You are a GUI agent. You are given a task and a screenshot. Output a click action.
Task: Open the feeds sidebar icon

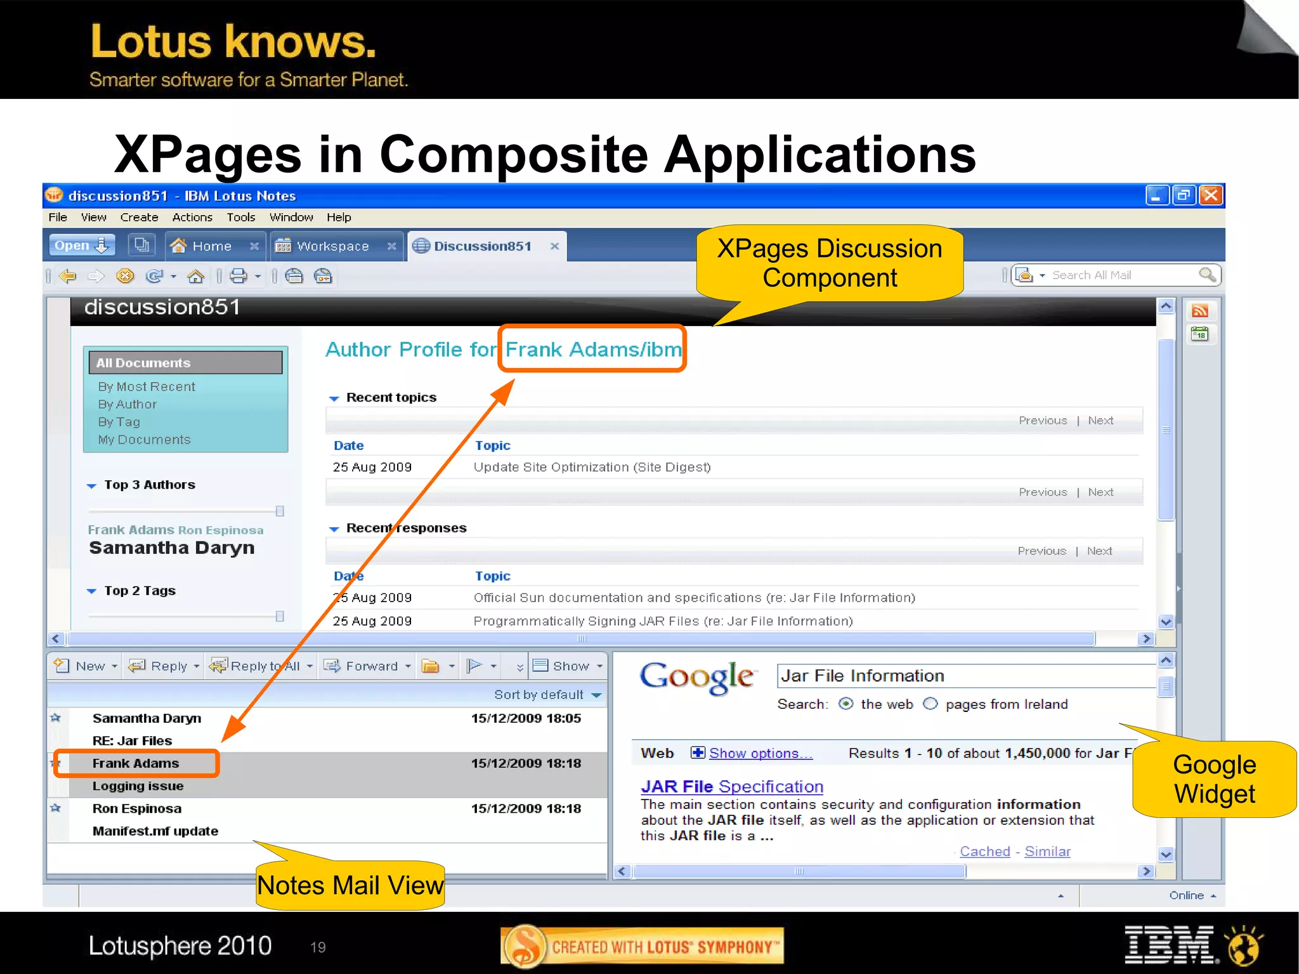click(1199, 310)
